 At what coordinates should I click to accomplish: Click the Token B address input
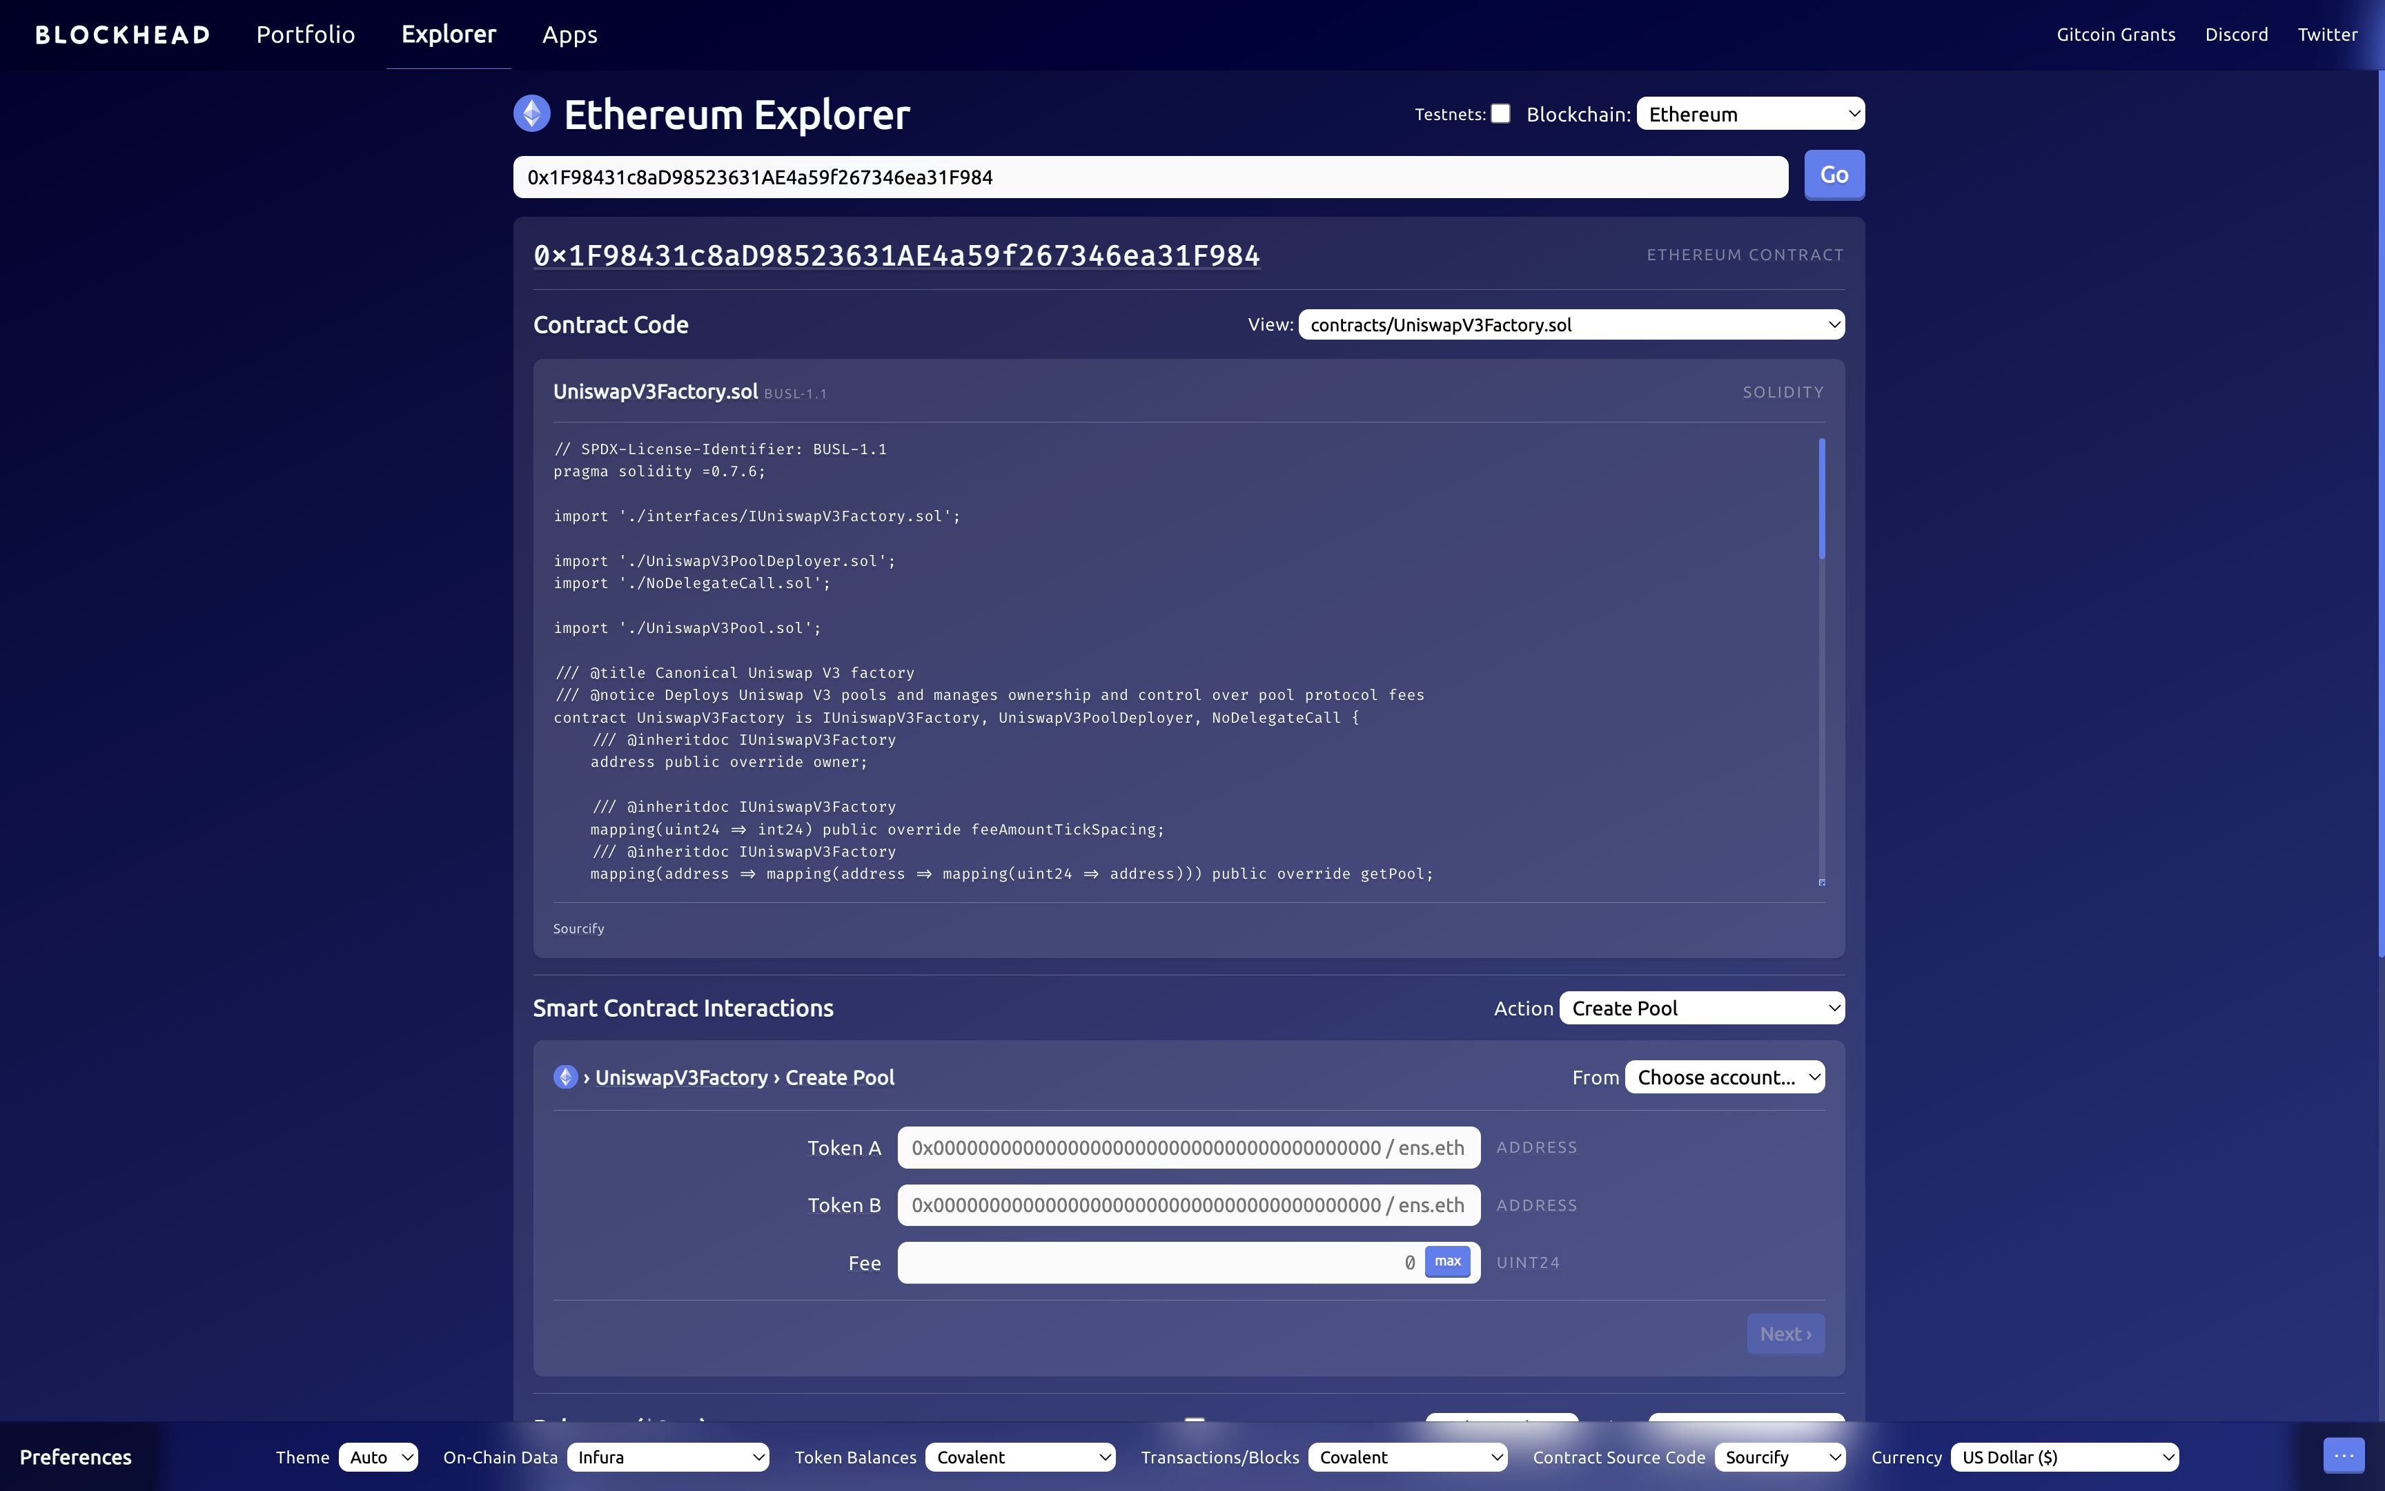coord(1188,1205)
